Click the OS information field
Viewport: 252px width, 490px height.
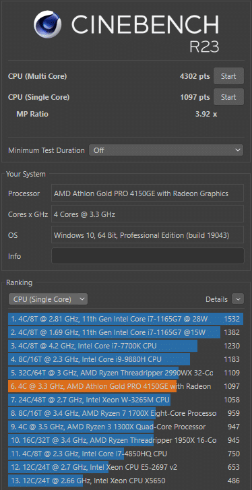coord(148,235)
